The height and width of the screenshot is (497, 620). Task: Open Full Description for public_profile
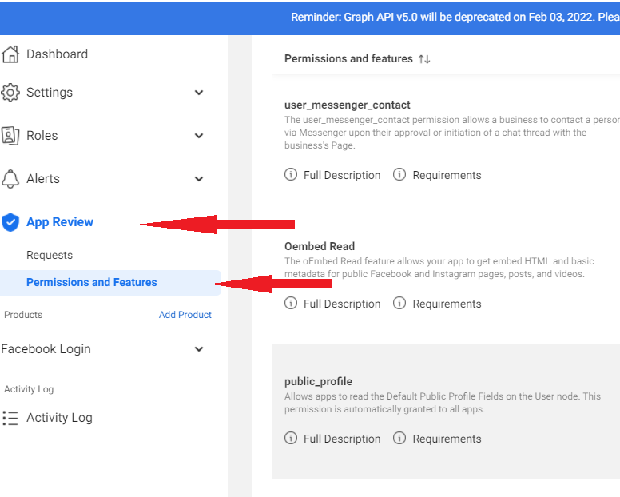342,439
